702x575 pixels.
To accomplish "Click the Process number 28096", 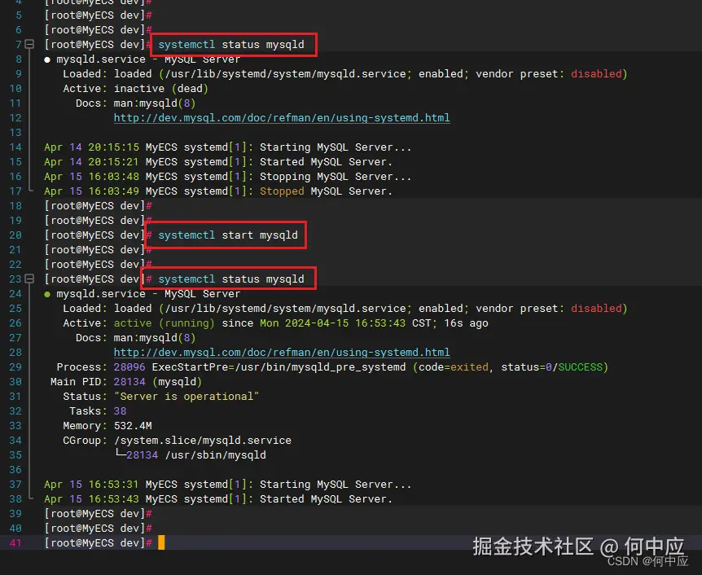I will pyautogui.click(x=129, y=367).
